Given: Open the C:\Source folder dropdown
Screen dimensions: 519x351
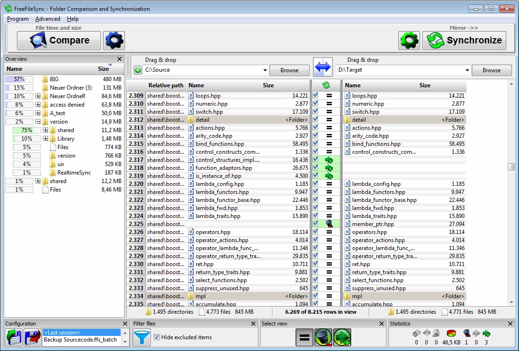Looking at the screenshot, I should tap(265, 70).
